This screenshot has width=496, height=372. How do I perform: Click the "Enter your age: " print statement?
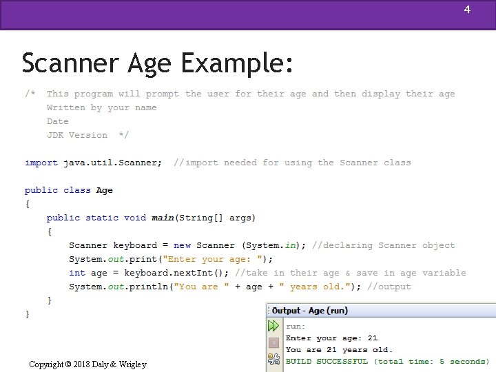click(x=171, y=260)
